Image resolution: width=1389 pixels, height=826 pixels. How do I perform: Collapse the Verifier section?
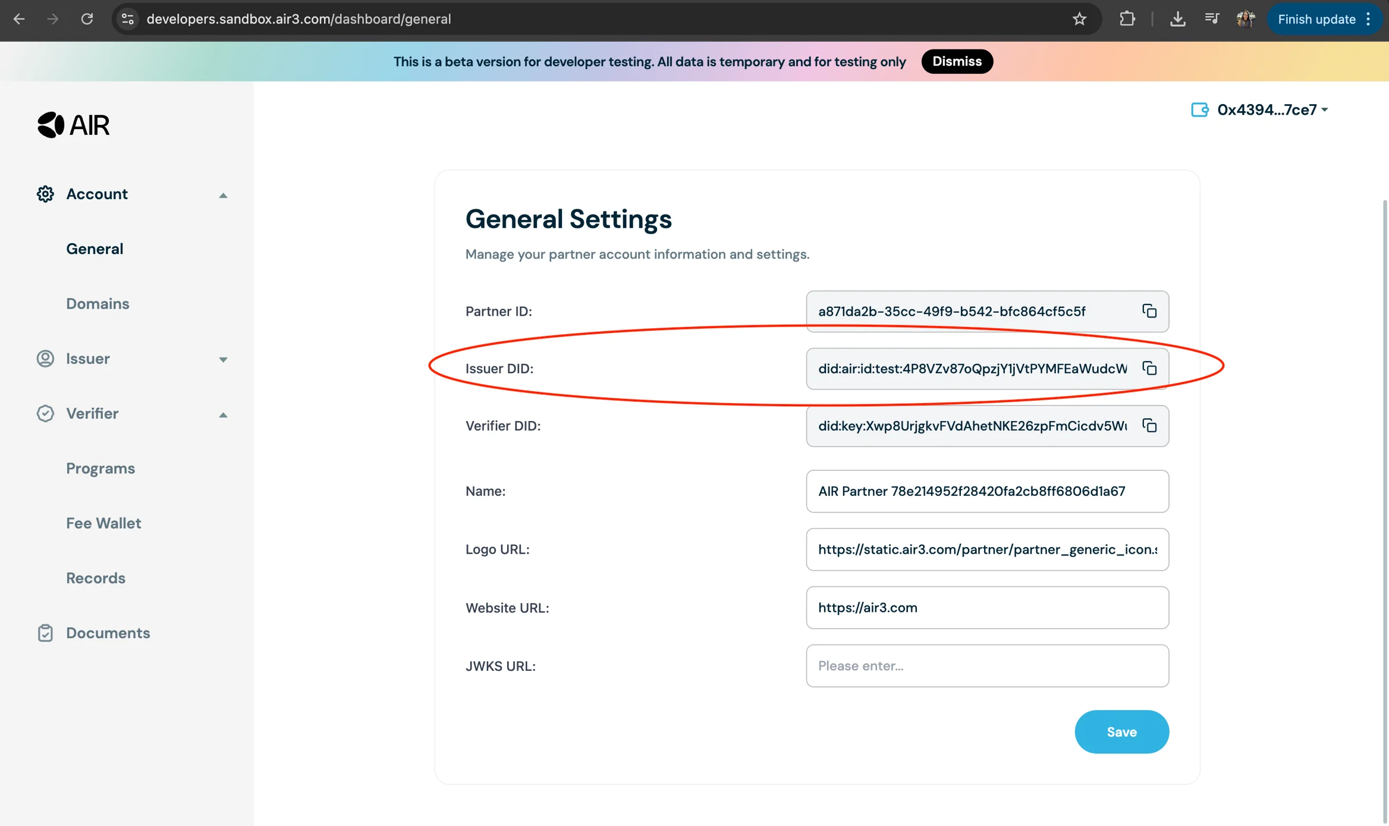pos(223,414)
